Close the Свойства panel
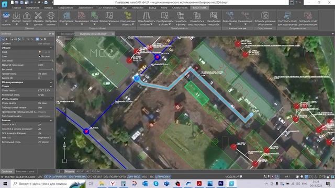This screenshot has width=335, height=188. (53, 33)
